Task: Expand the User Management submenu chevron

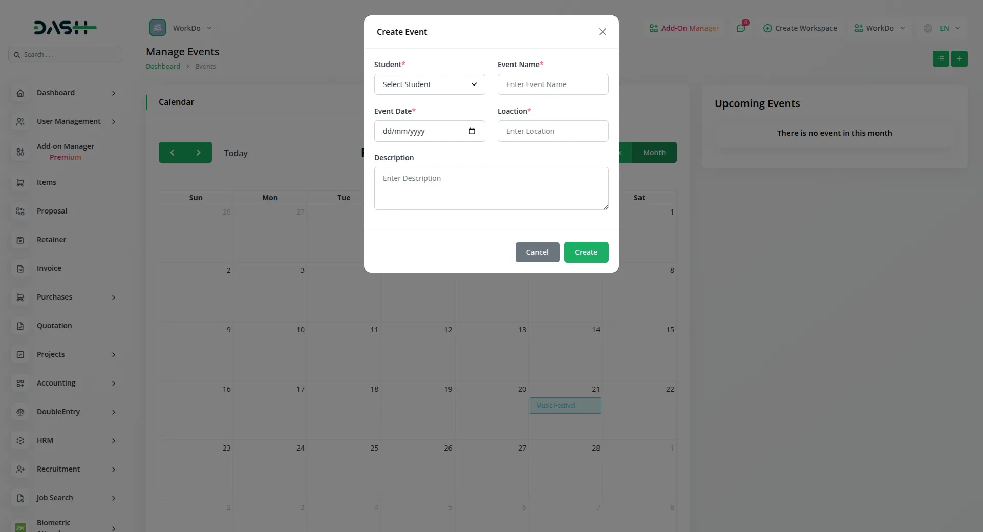Action: [114, 122]
